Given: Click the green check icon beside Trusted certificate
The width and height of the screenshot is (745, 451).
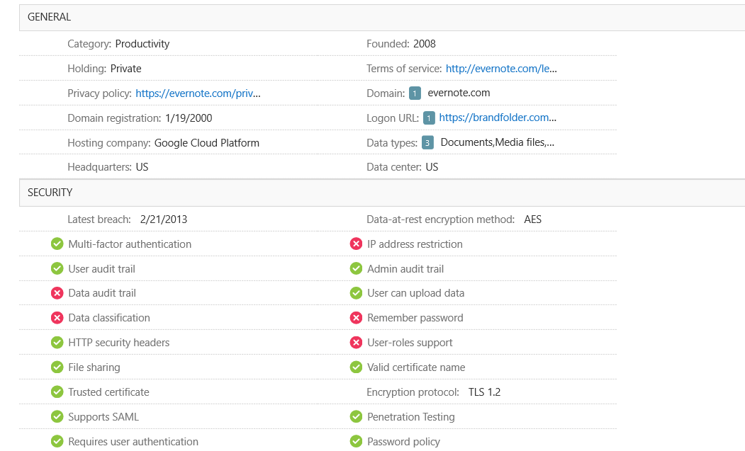Looking at the screenshot, I should 57,392.
